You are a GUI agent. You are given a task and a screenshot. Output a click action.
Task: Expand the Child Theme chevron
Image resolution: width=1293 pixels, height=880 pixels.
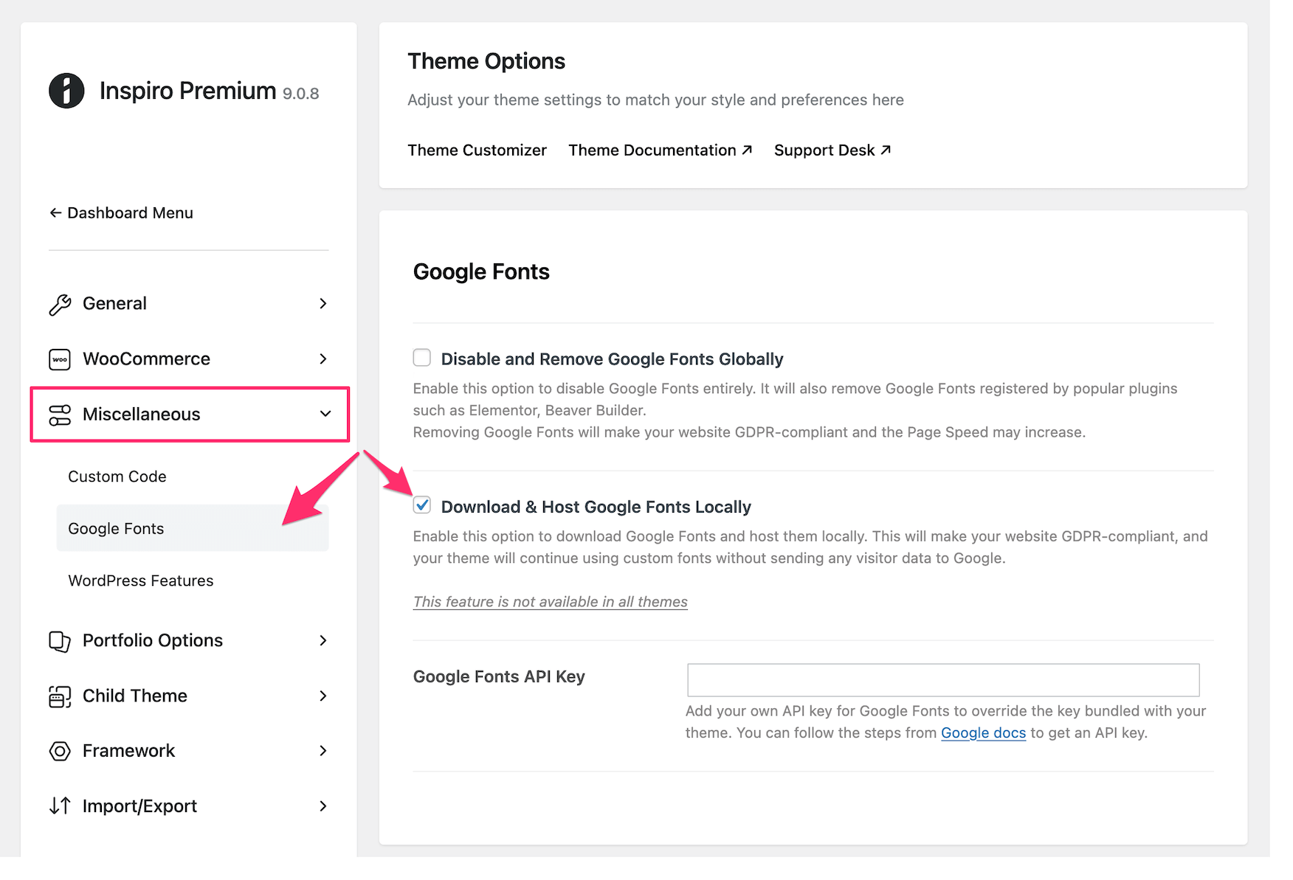point(323,696)
